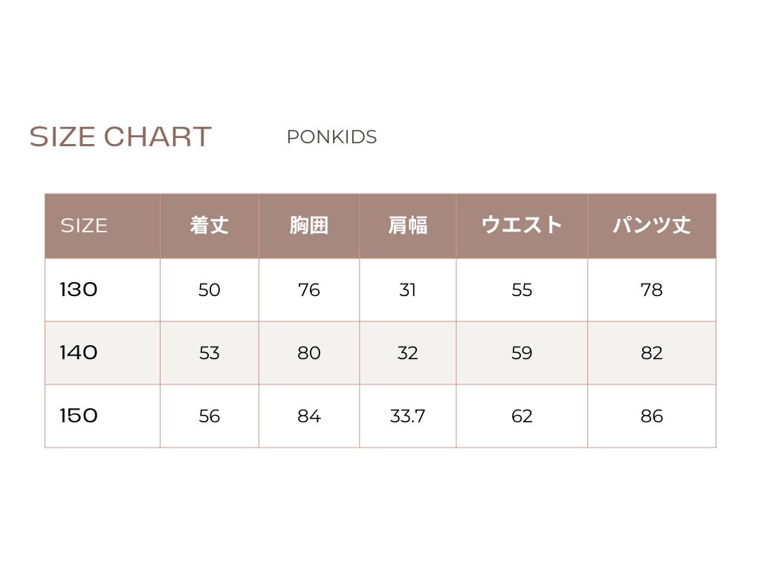
Task: Select the ウエスト column header
Action: 522,226
